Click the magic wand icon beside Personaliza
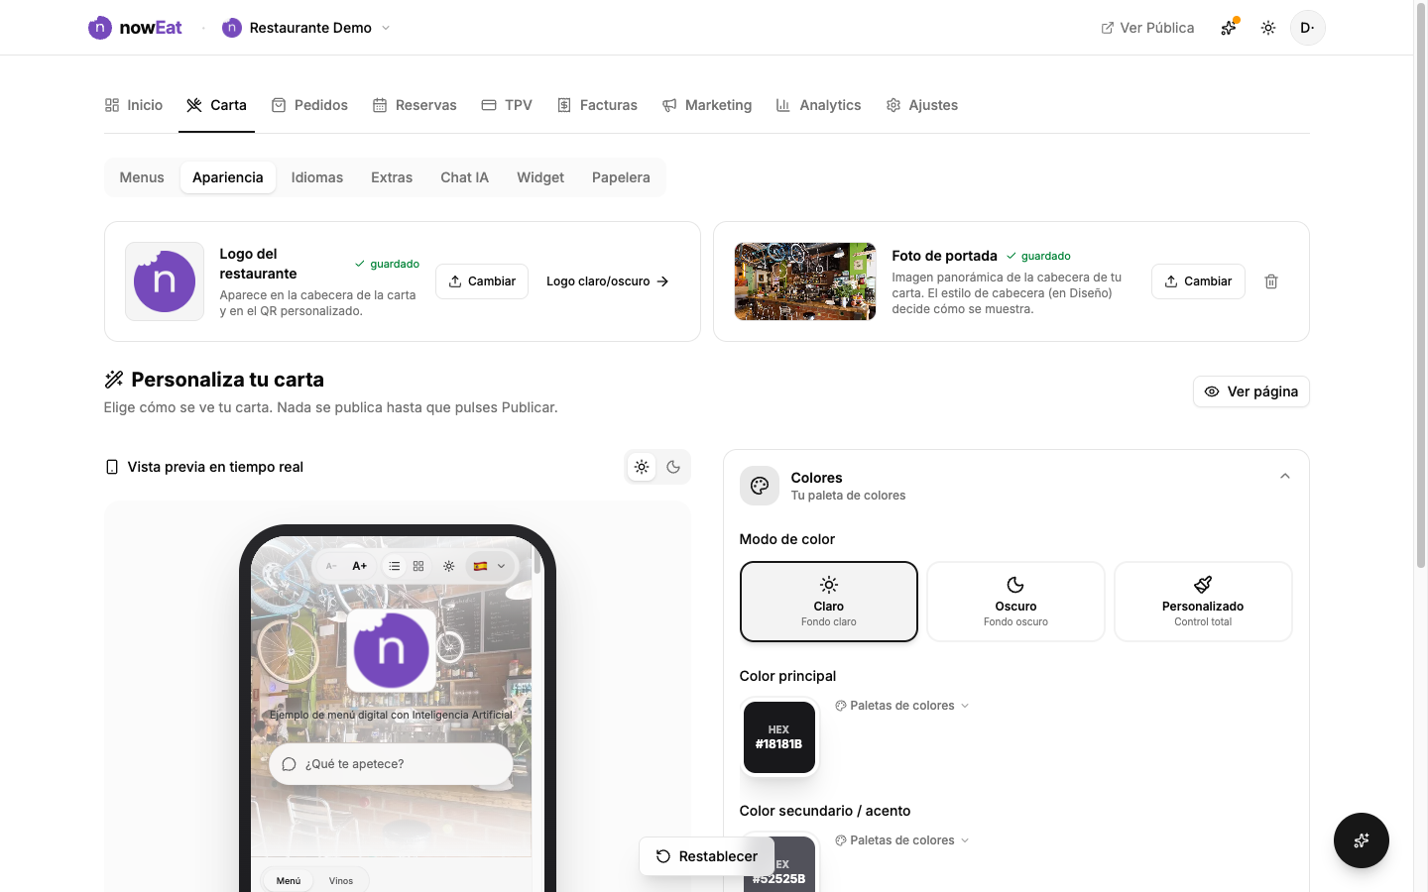 coord(114,380)
